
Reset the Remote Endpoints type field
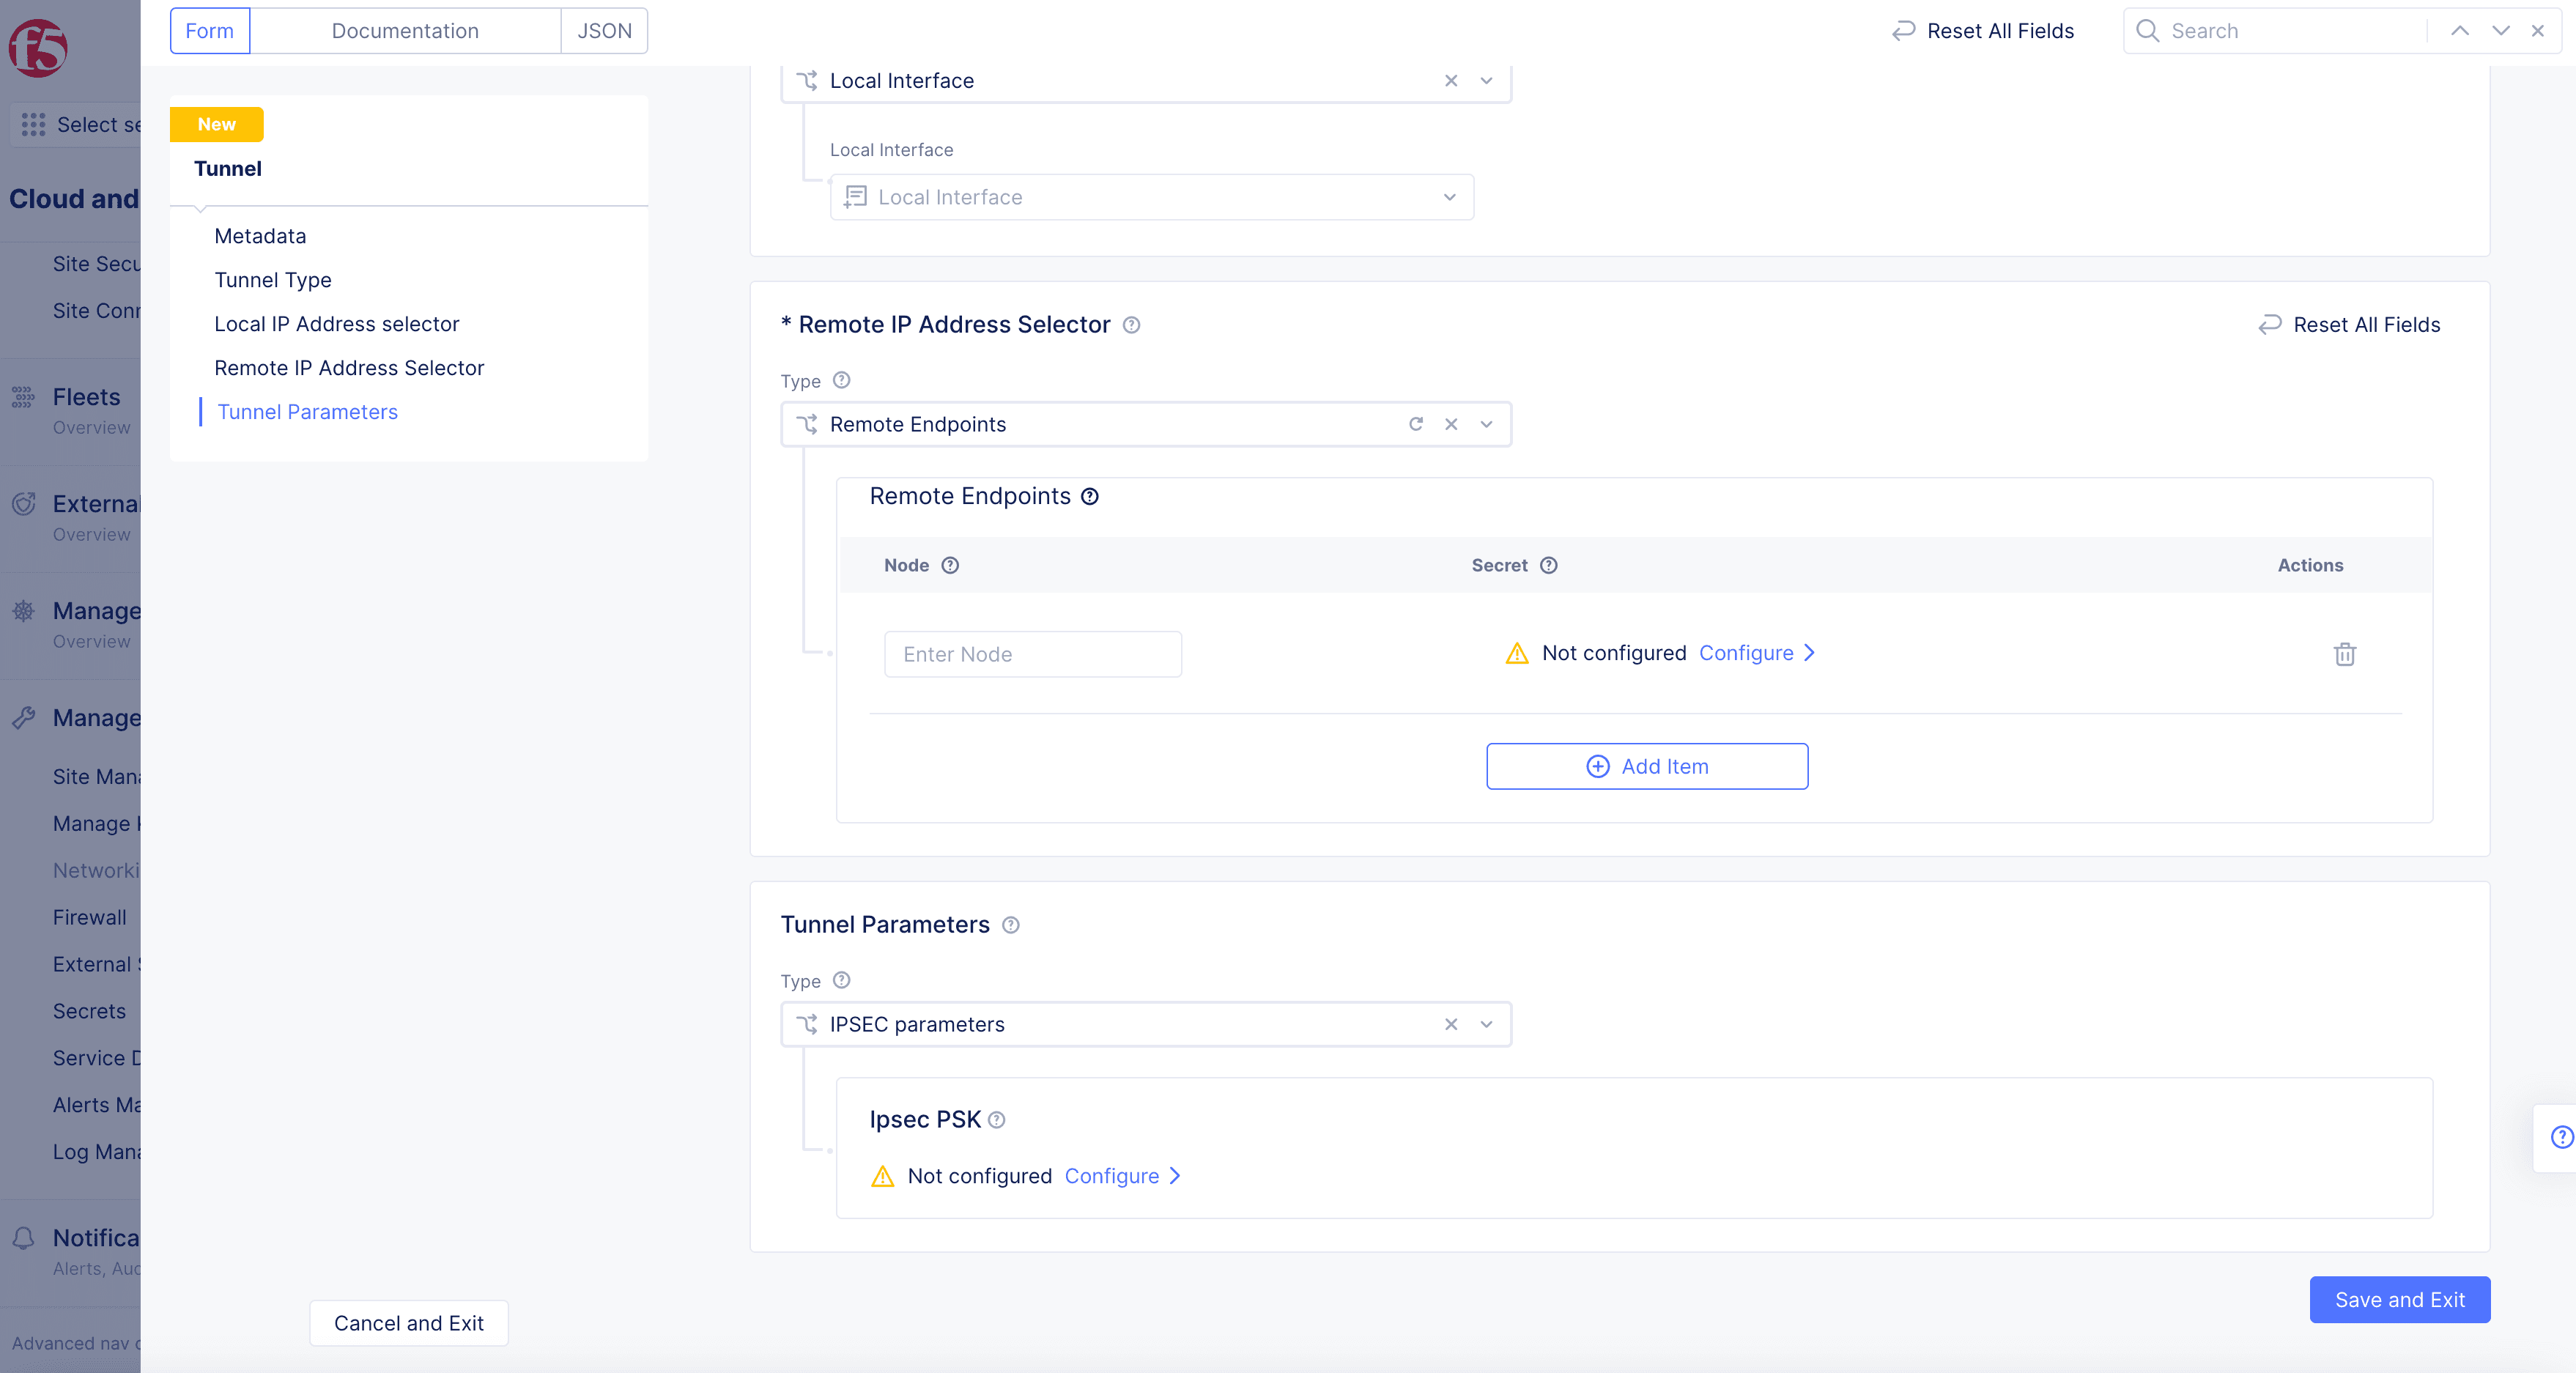pos(1416,424)
